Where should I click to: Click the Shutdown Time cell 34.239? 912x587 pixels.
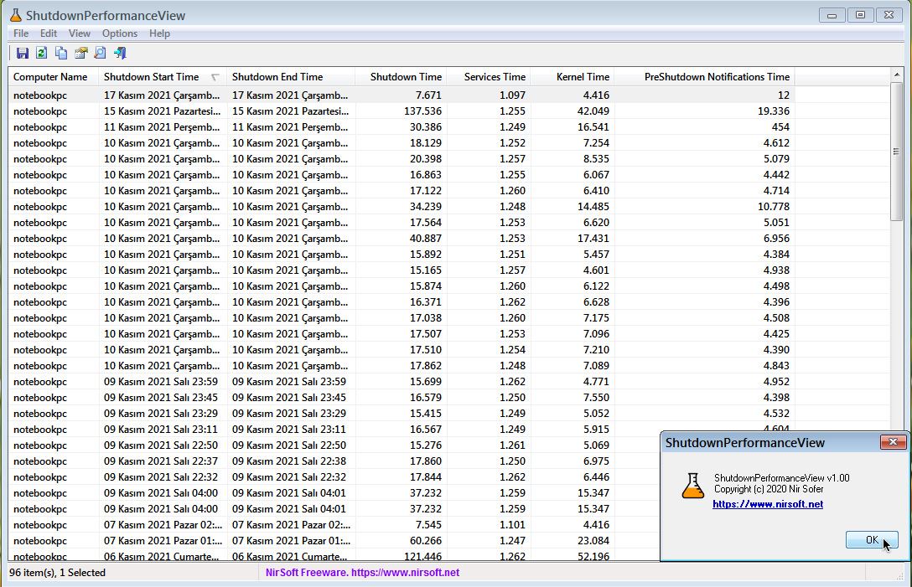[426, 207]
